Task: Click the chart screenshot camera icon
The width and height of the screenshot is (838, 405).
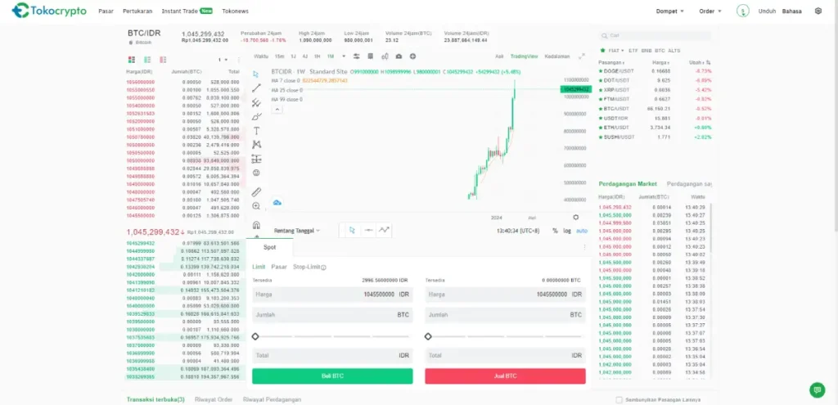Action: (399, 56)
